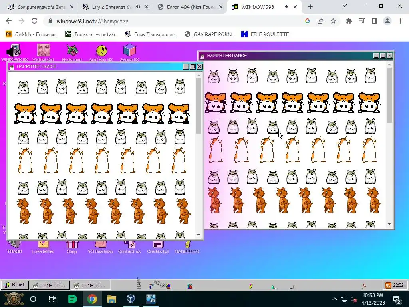The width and height of the screenshot is (409, 307).
Task: Open a new browser tab
Action: point(310,7)
